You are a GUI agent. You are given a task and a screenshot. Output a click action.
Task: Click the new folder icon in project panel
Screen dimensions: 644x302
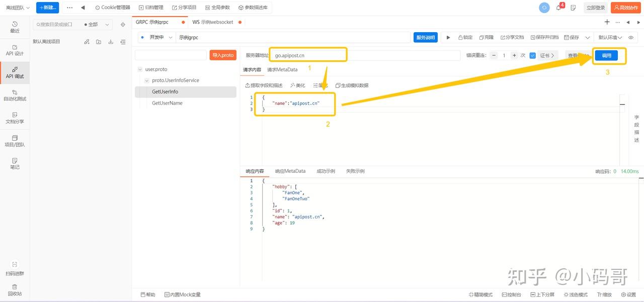coord(99,42)
